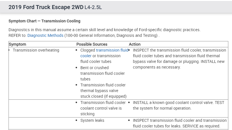Select the "Transmission overheating" symptom cell

pos(36,50)
